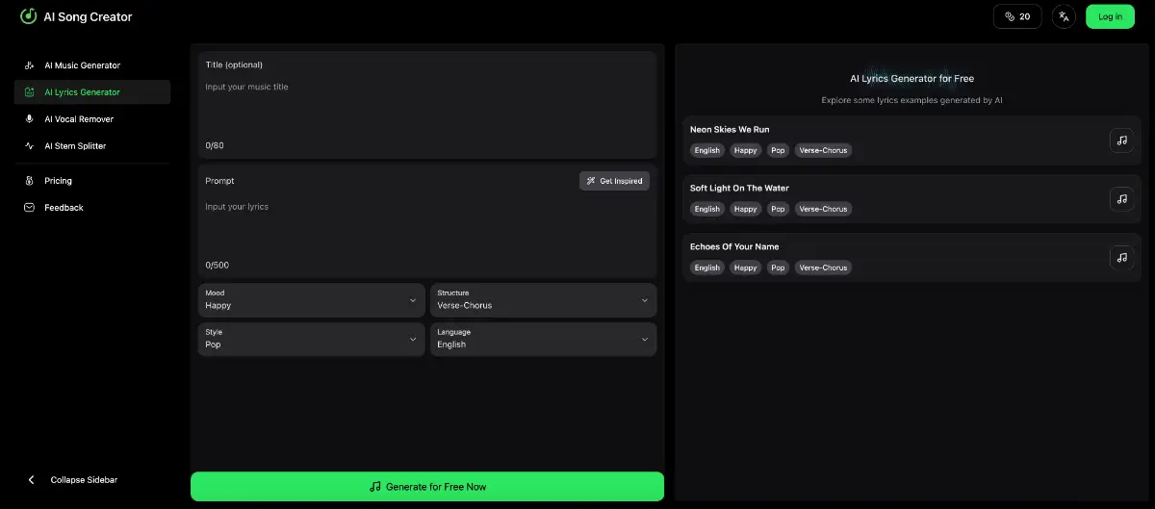Viewport: 1155px width, 509px height.
Task: Open the Structure dropdown showing Verse-Chorus
Action: click(543, 299)
